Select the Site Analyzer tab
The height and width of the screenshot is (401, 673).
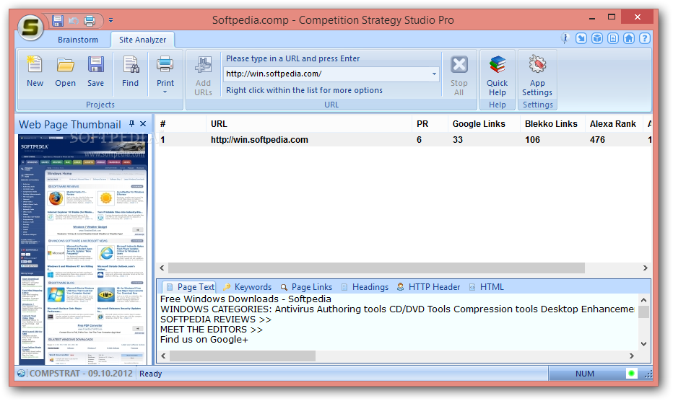coord(142,40)
